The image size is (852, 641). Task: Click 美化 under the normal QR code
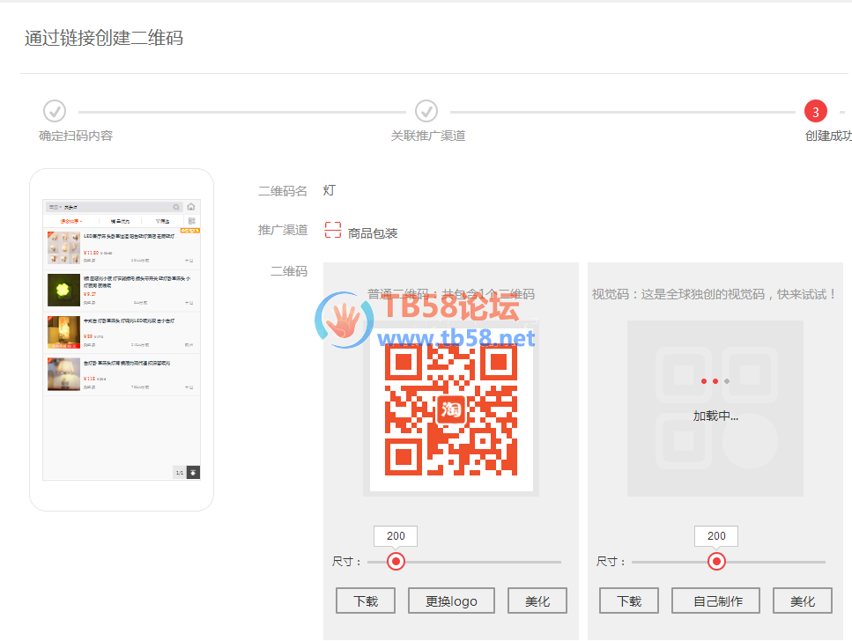537,601
